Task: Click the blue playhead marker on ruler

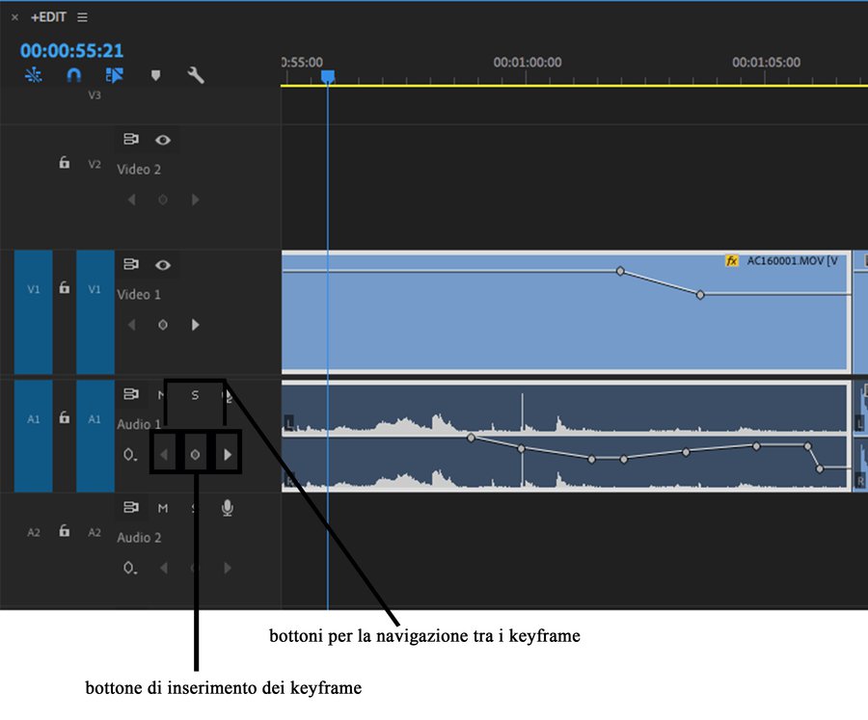Action: tap(328, 76)
